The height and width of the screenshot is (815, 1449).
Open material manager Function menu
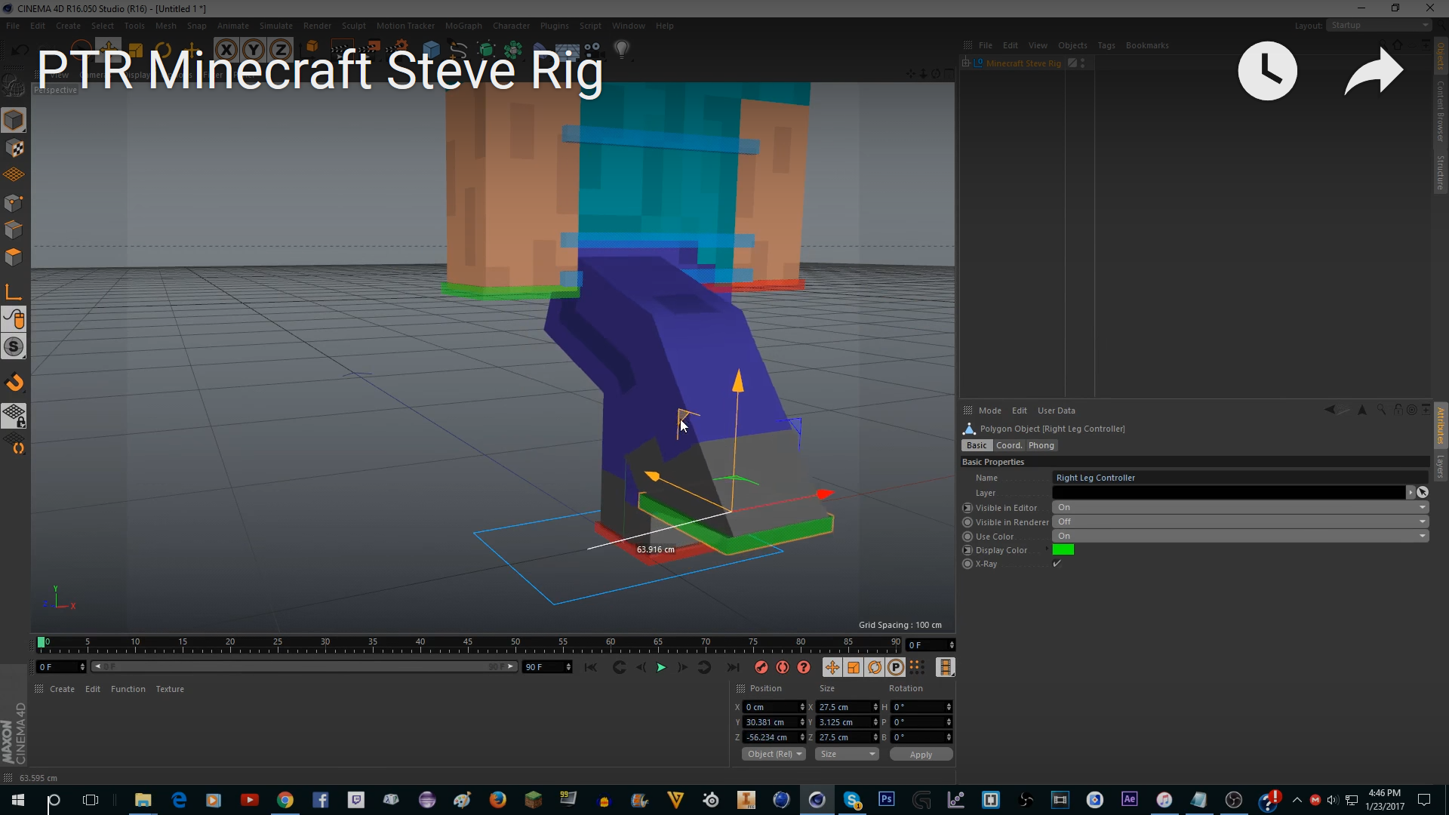[128, 689]
